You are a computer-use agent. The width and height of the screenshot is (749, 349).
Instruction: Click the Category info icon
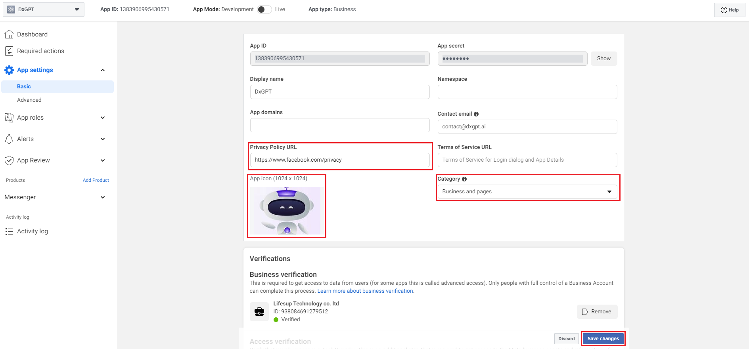tap(464, 179)
